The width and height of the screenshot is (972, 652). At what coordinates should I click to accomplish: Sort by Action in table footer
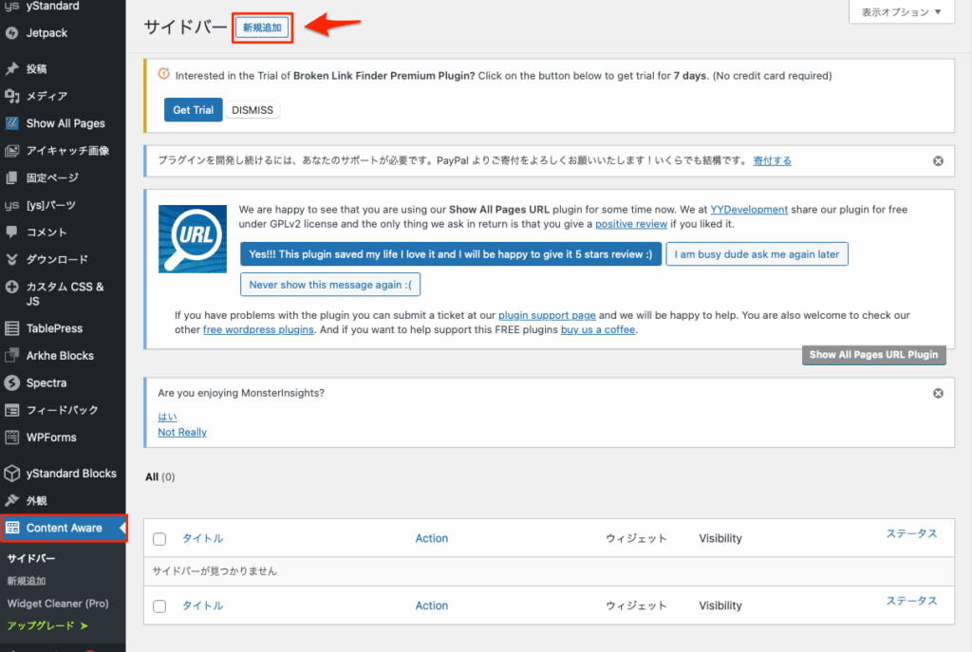coord(432,605)
